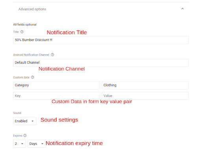Open the expiry number dropdown showing 2
This screenshot has width=202, height=150.
click(19, 144)
